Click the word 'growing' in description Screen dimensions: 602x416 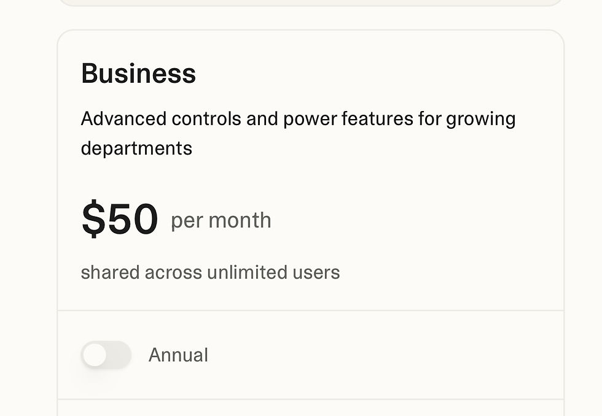480,118
